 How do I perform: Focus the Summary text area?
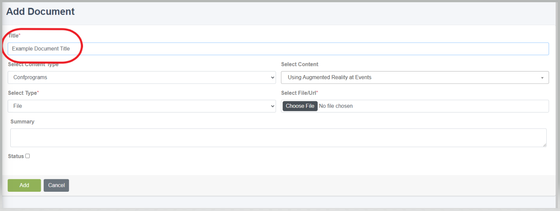coord(278,138)
